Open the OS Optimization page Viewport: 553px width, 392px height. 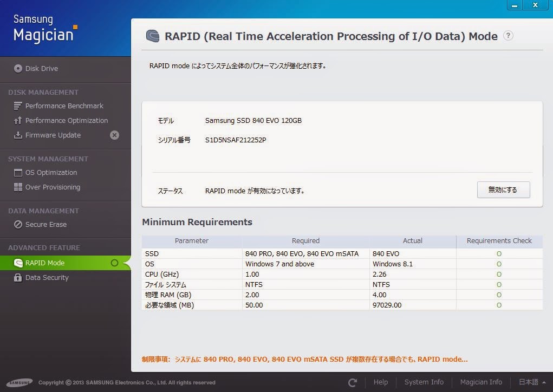[51, 173]
